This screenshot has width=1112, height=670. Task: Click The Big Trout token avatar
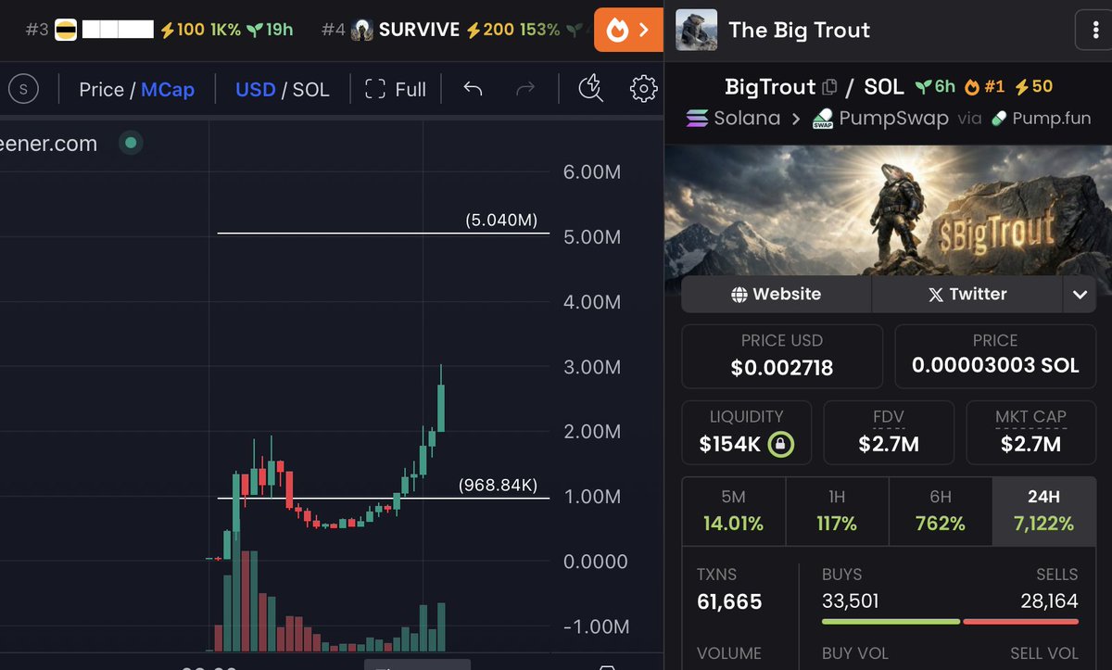696,30
